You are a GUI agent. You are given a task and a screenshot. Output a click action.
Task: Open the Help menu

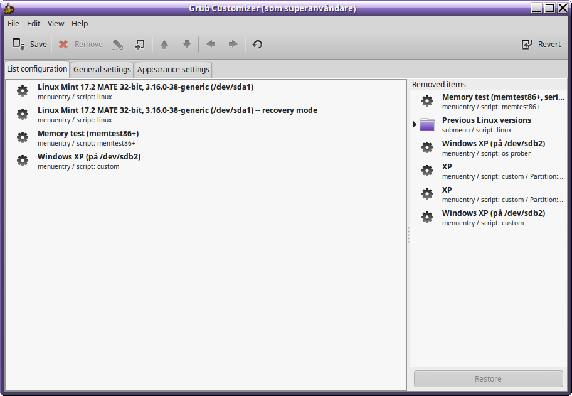click(x=80, y=23)
